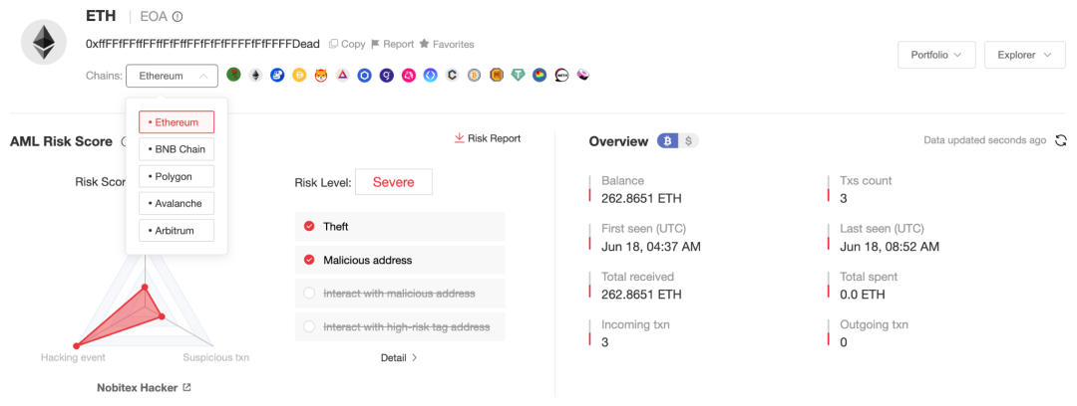1077x406 pixels.
Task: Click the refresh data icon
Action: pos(1061,141)
